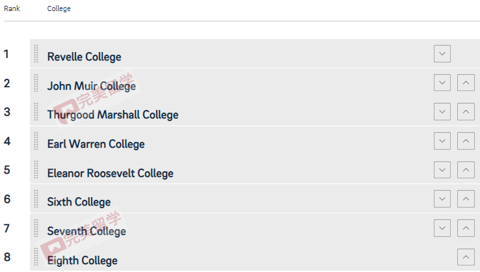This screenshot has width=480, height=272.
Task: Select the Eighth College row label
Action: click(x=83, y=260)
